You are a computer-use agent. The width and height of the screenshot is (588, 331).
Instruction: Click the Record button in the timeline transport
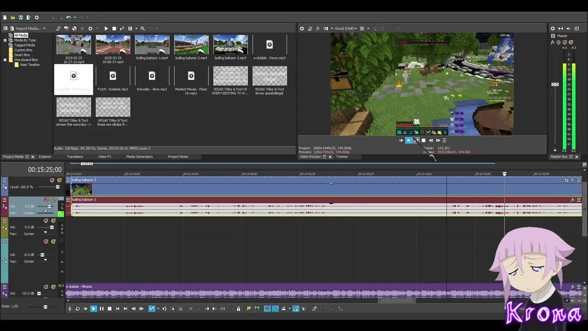[70, 309]
